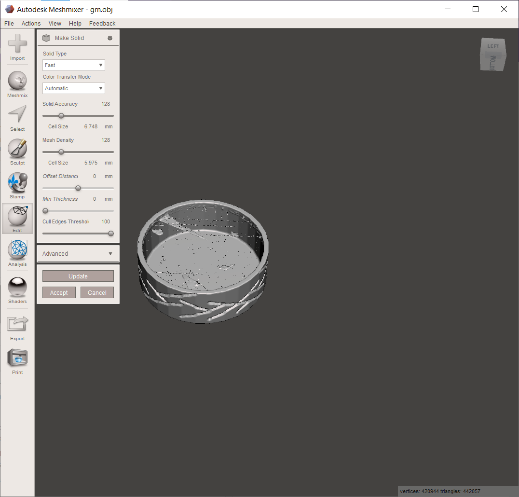Screen dimensions: 519x497
Task: Open the Shaders panel
Action: [x=17, y=290]
